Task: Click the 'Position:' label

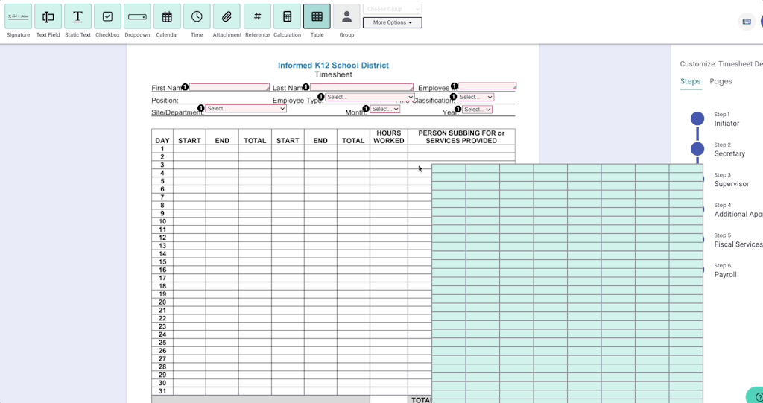Action: pyautogui.click(x=165, y=101)
